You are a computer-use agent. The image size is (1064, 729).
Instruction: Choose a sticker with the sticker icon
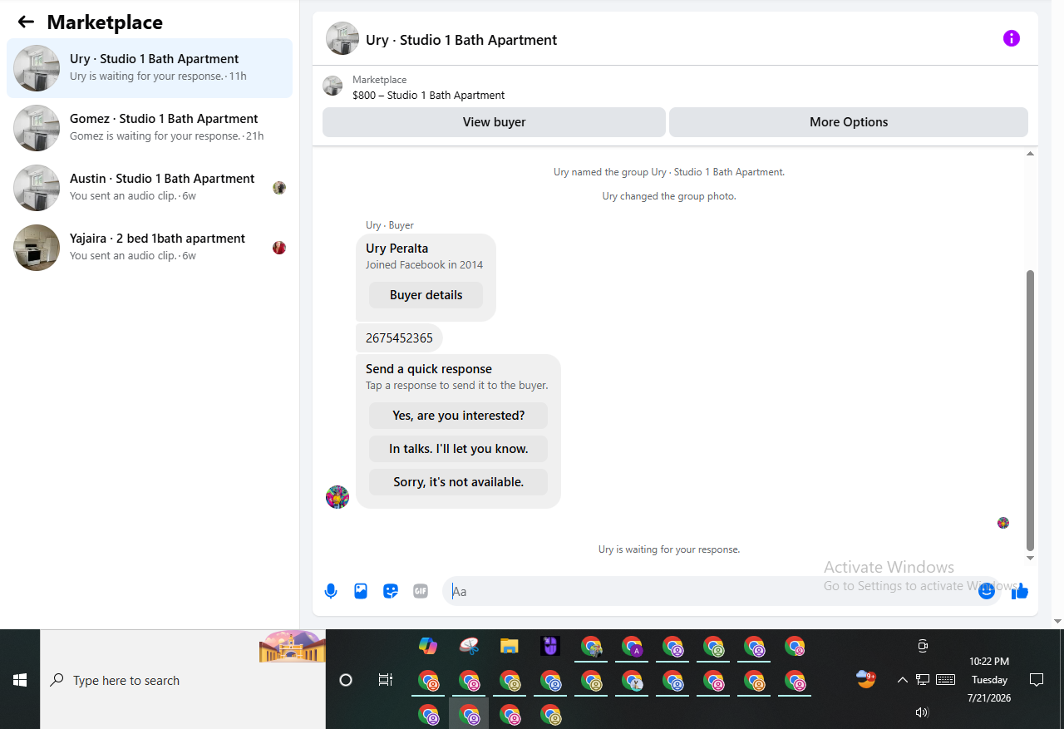(391, 591)
